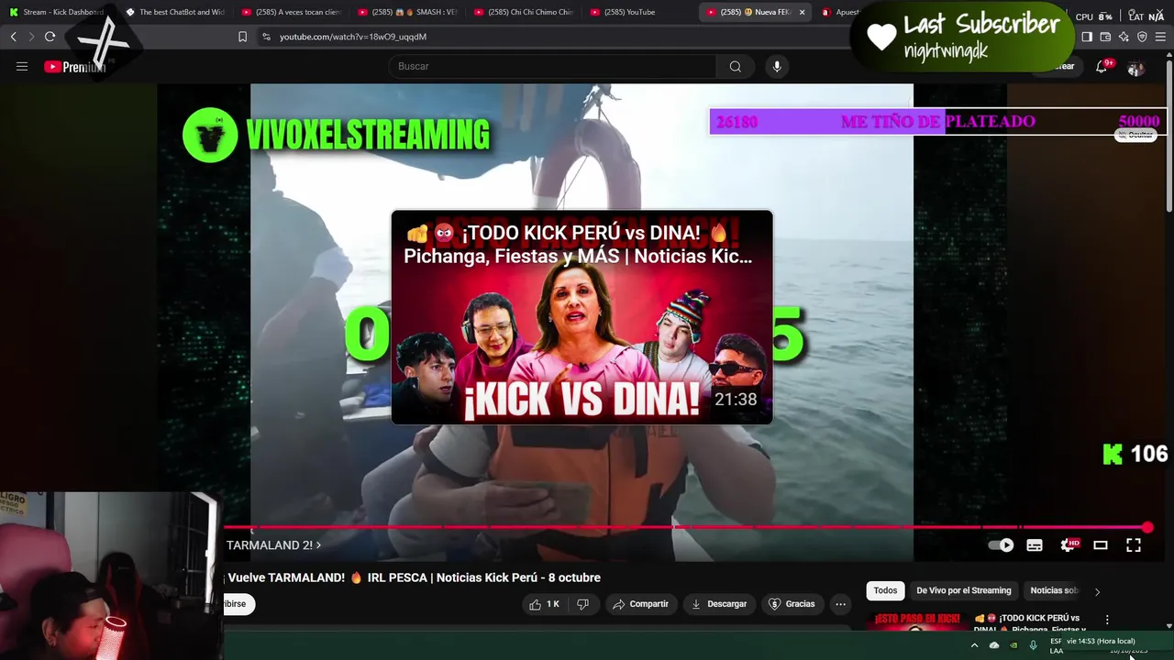This screenshot has width=1174, height=660.
Task: Reload the current YouTube page
Action: click(50, 37)
